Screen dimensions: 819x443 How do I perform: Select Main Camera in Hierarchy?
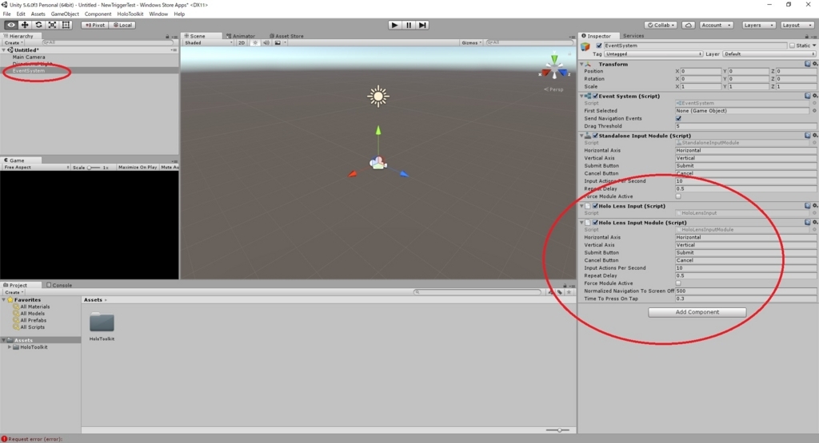(x=29, y=57)
